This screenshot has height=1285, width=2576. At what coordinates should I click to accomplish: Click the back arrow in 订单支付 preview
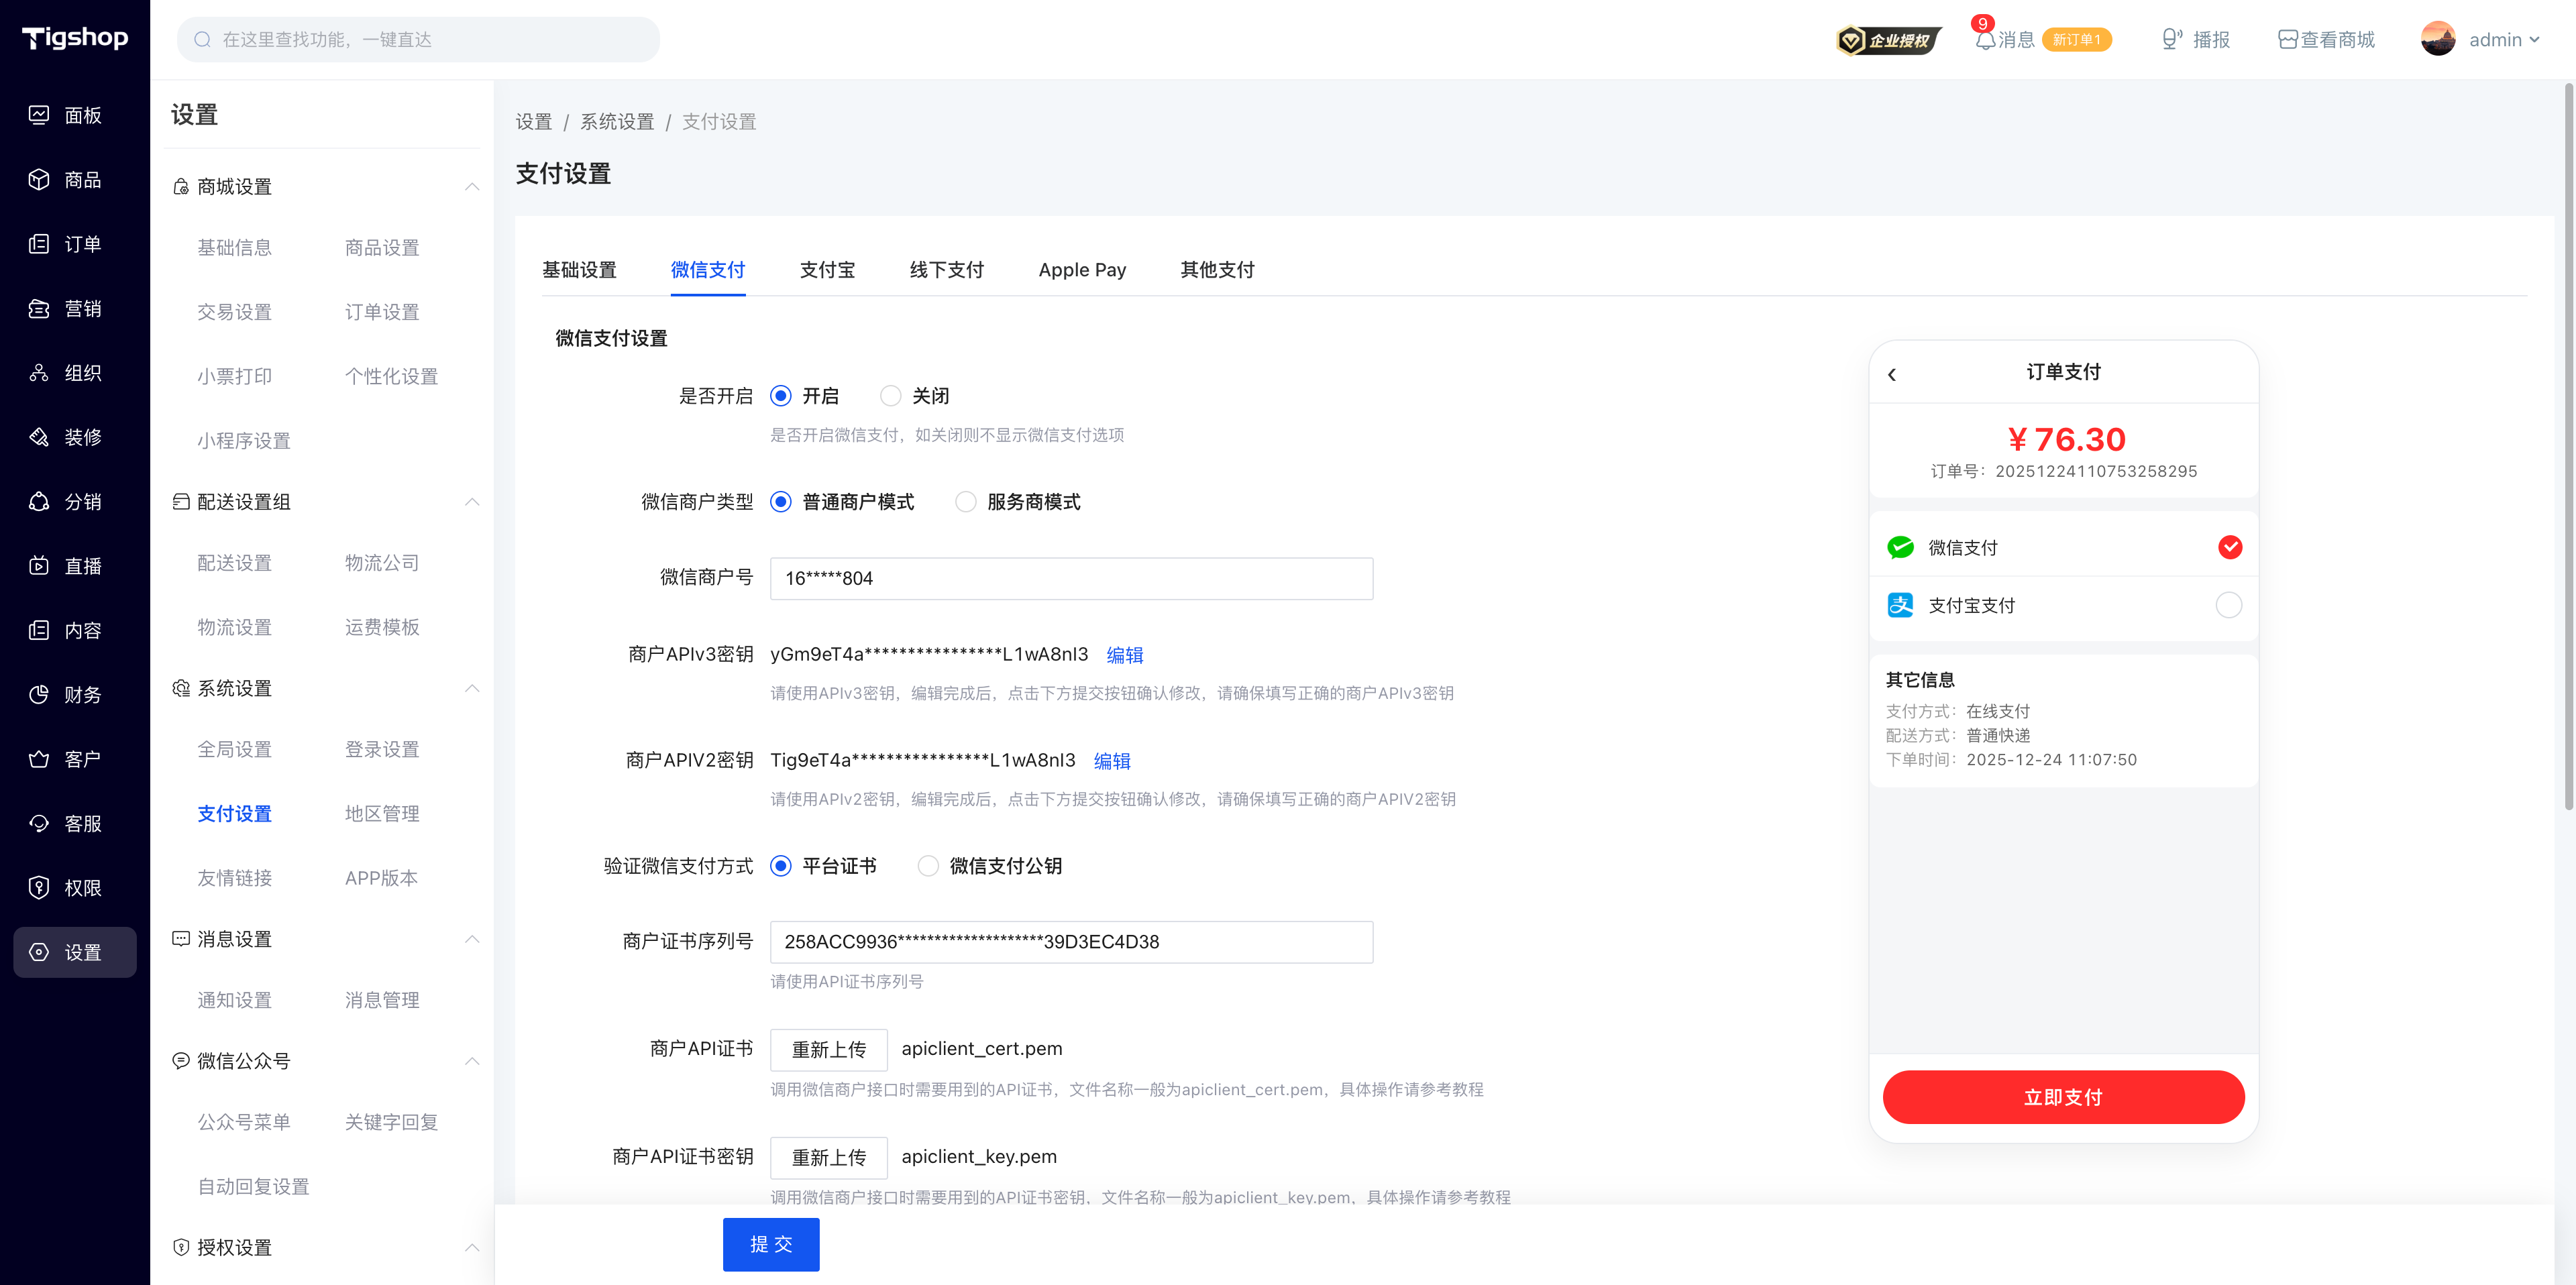coord(1892,374)
